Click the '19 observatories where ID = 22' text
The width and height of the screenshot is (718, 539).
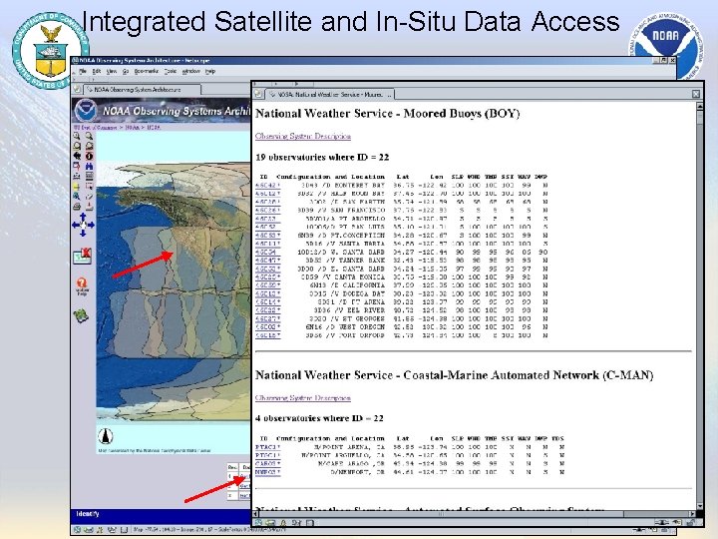click(322, 158)
